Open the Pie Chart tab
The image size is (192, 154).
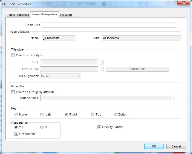tap(66, 15)
